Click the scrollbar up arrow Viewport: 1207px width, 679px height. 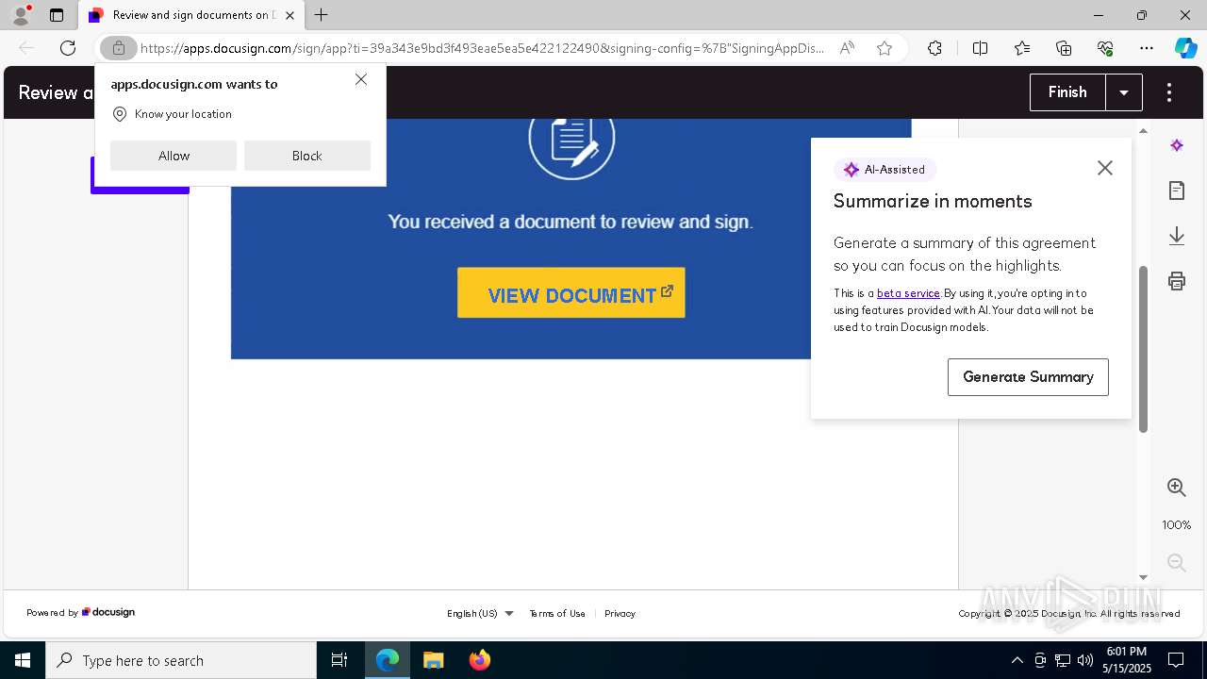pos(1144,131)
